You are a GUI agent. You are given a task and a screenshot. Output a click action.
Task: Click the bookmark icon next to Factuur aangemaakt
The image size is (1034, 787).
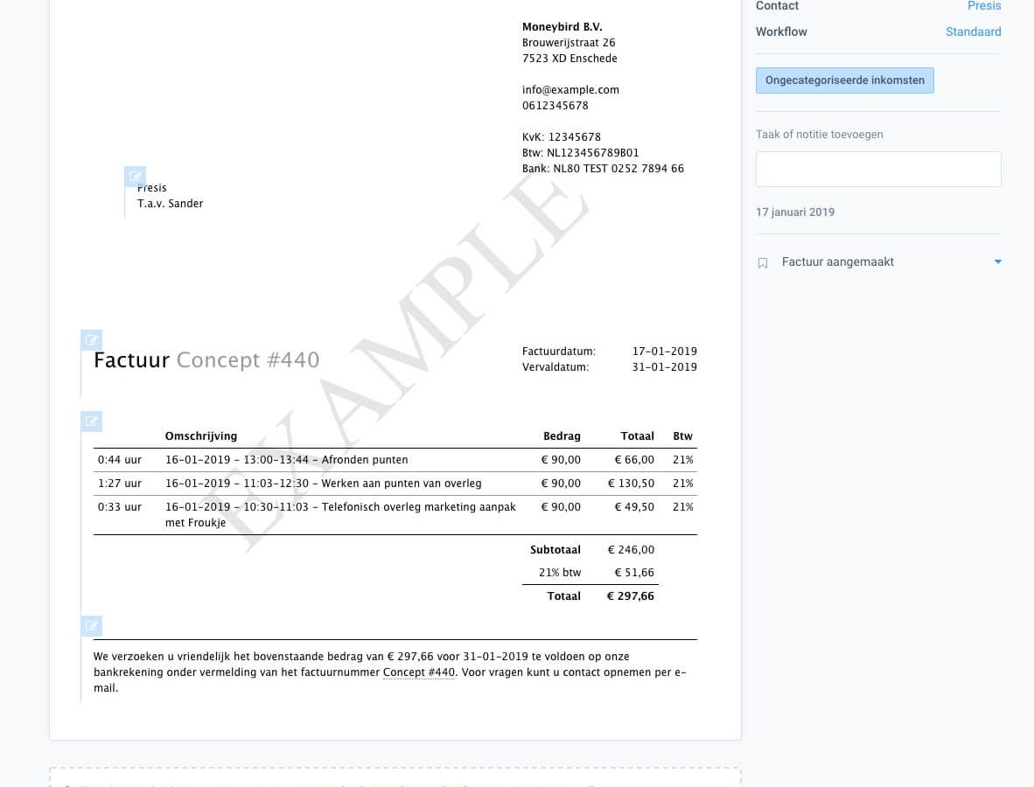click(x=763, y=263)
